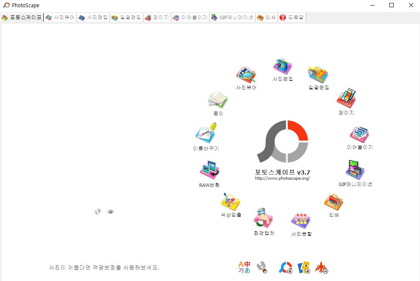Open RAW변환 converter icon

click(x=210, y=170)
